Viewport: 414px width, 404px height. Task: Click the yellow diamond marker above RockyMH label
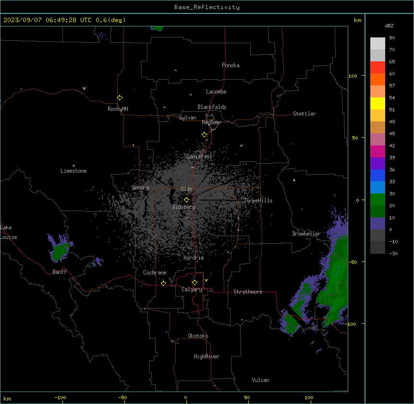coord(120,98)
